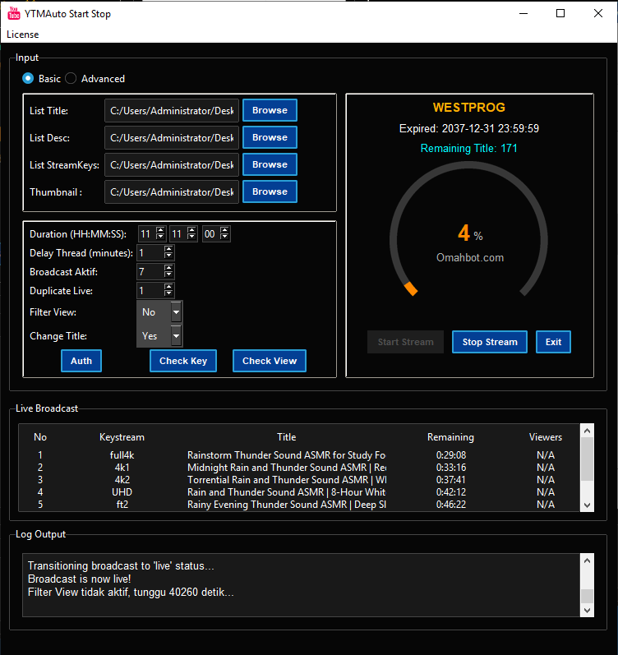Click Log Output scrollbar up arrow
The height and width of the screenshot is (655, 618).
(587, 560)
